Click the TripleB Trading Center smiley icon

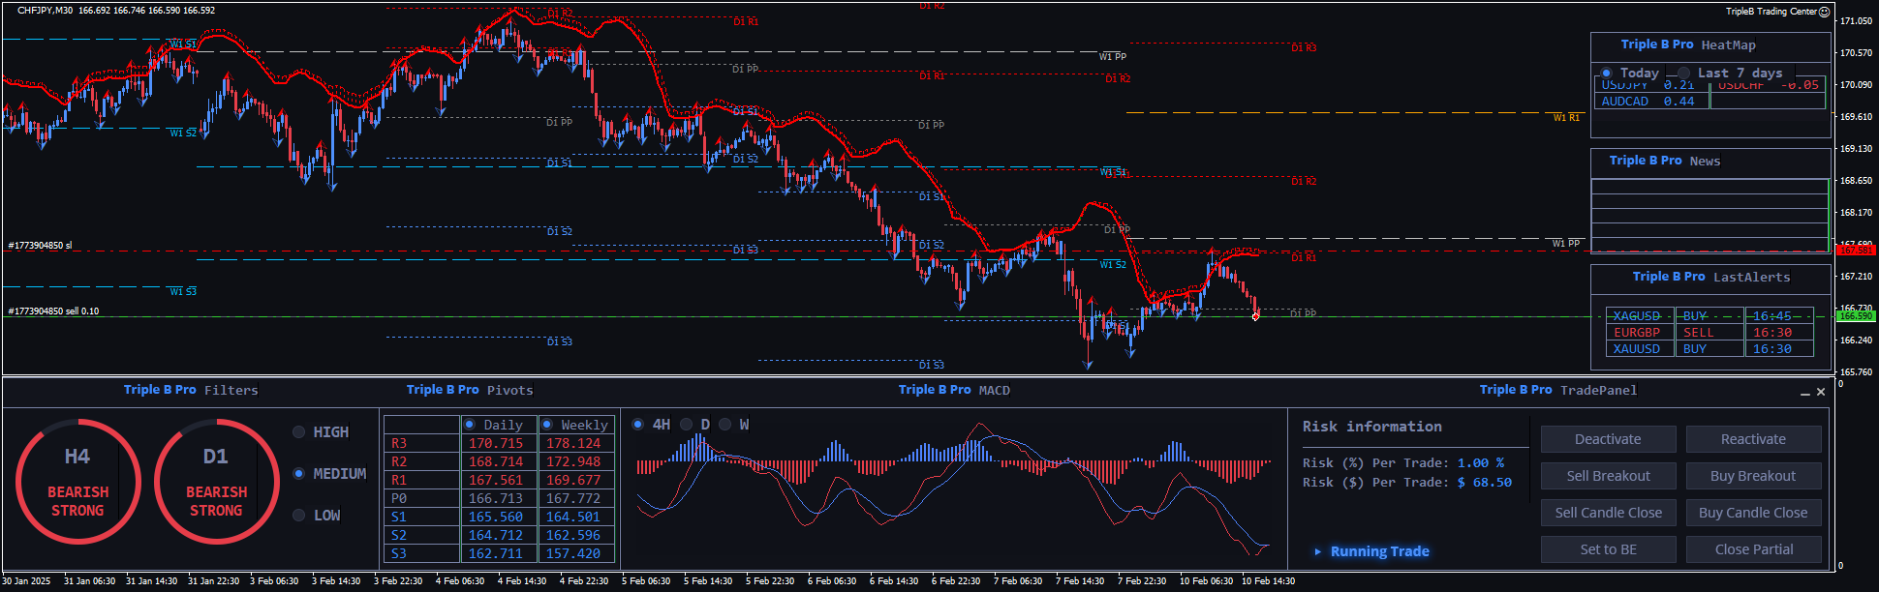[x=1824, y=12]
